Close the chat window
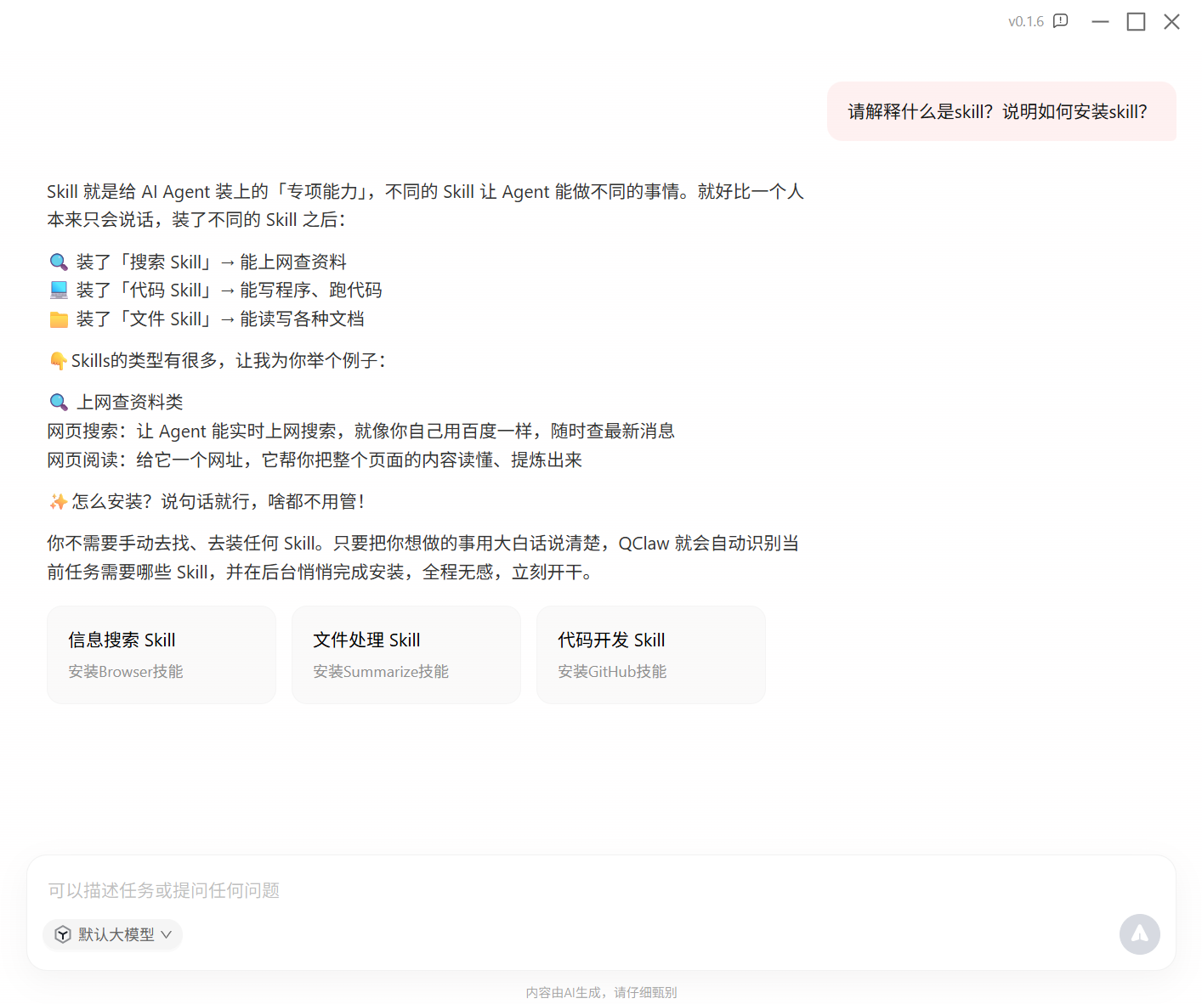Image resolution: width=1202 pixels, height=1004 pixels. point(1171,21)
